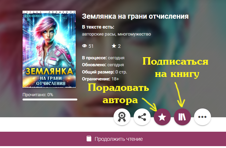Click the Общий размер: 0 стр. line
226x148 pixels.
pyautogui.click(x=104, y=72)
